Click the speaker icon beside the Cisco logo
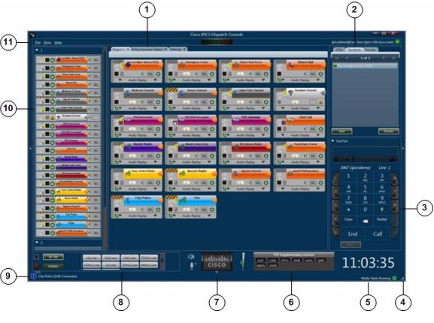The height and width of the screenshot is (323, 434). [191, 257]
